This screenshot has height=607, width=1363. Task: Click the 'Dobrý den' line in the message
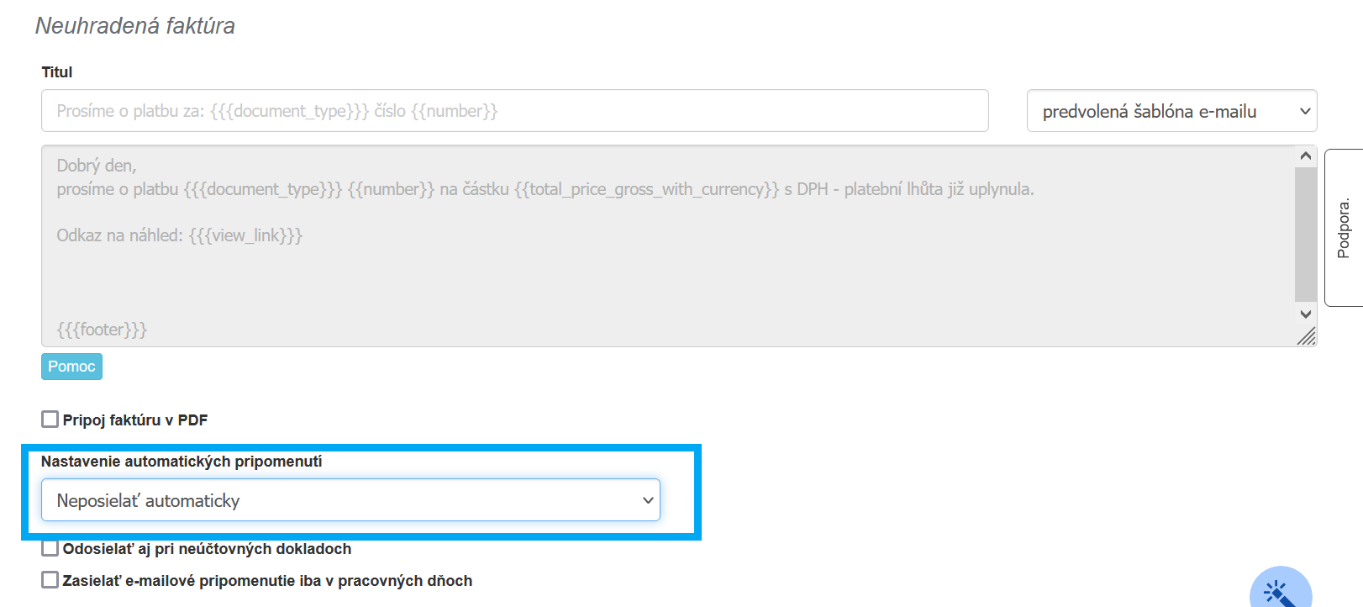pyautogui.click(x=97, y=166)
